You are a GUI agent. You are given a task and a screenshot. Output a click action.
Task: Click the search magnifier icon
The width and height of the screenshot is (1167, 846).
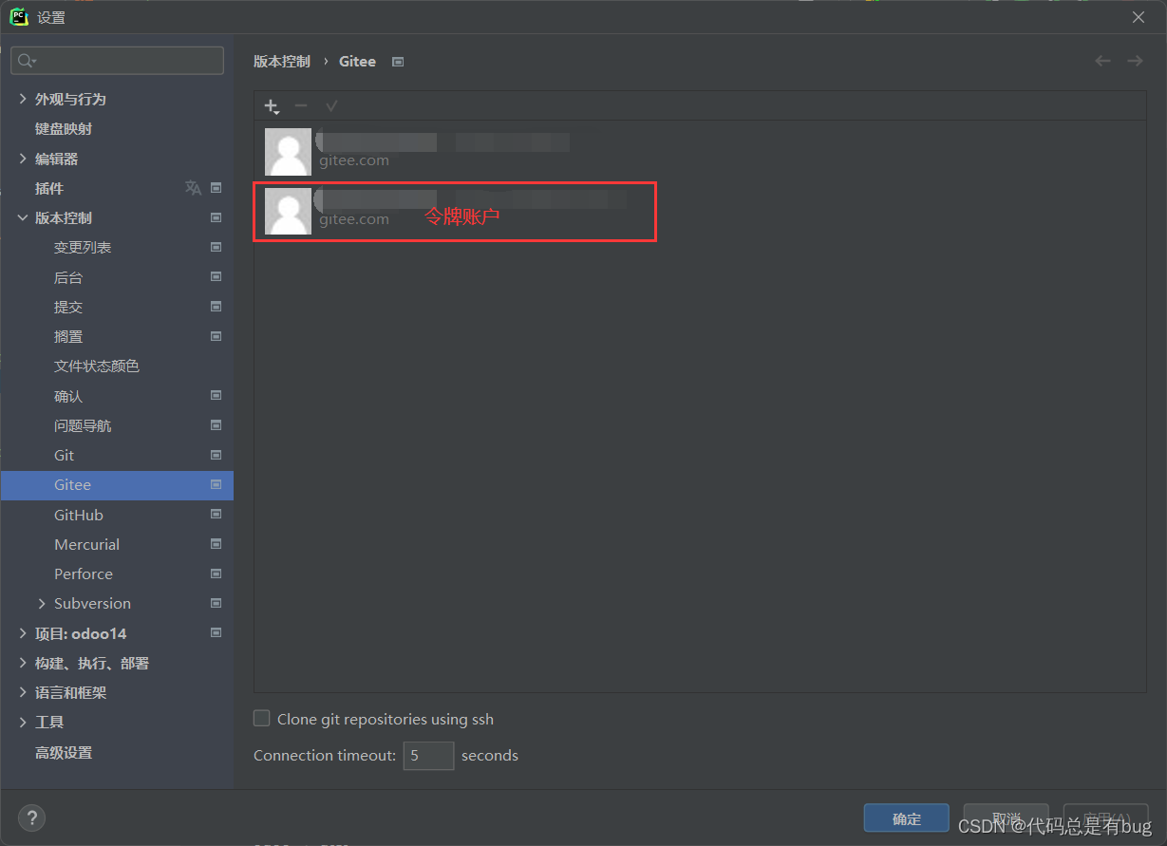point(27,61)
